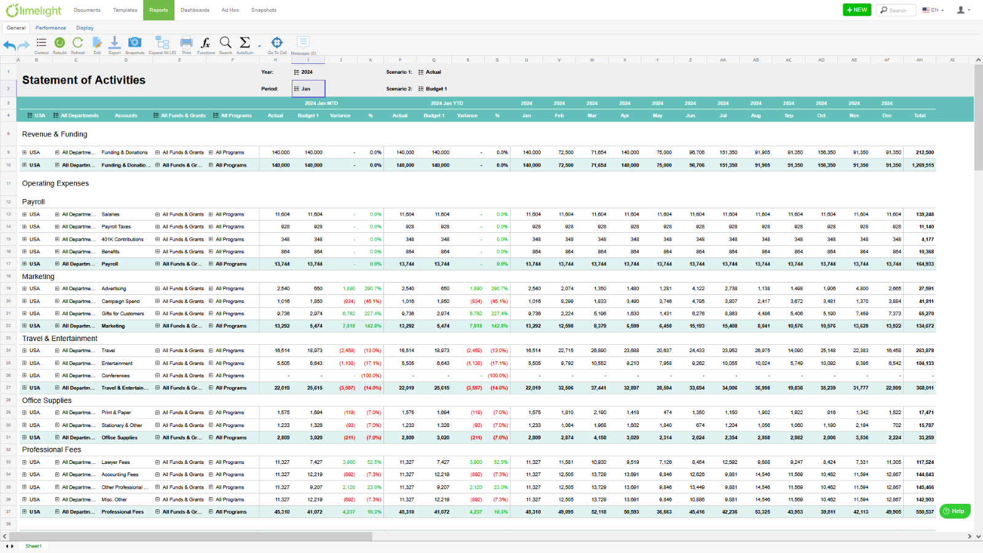Redo with the forward arrow icon
The height and width of the screenshot is (553, 983).
tap(24, 45)
